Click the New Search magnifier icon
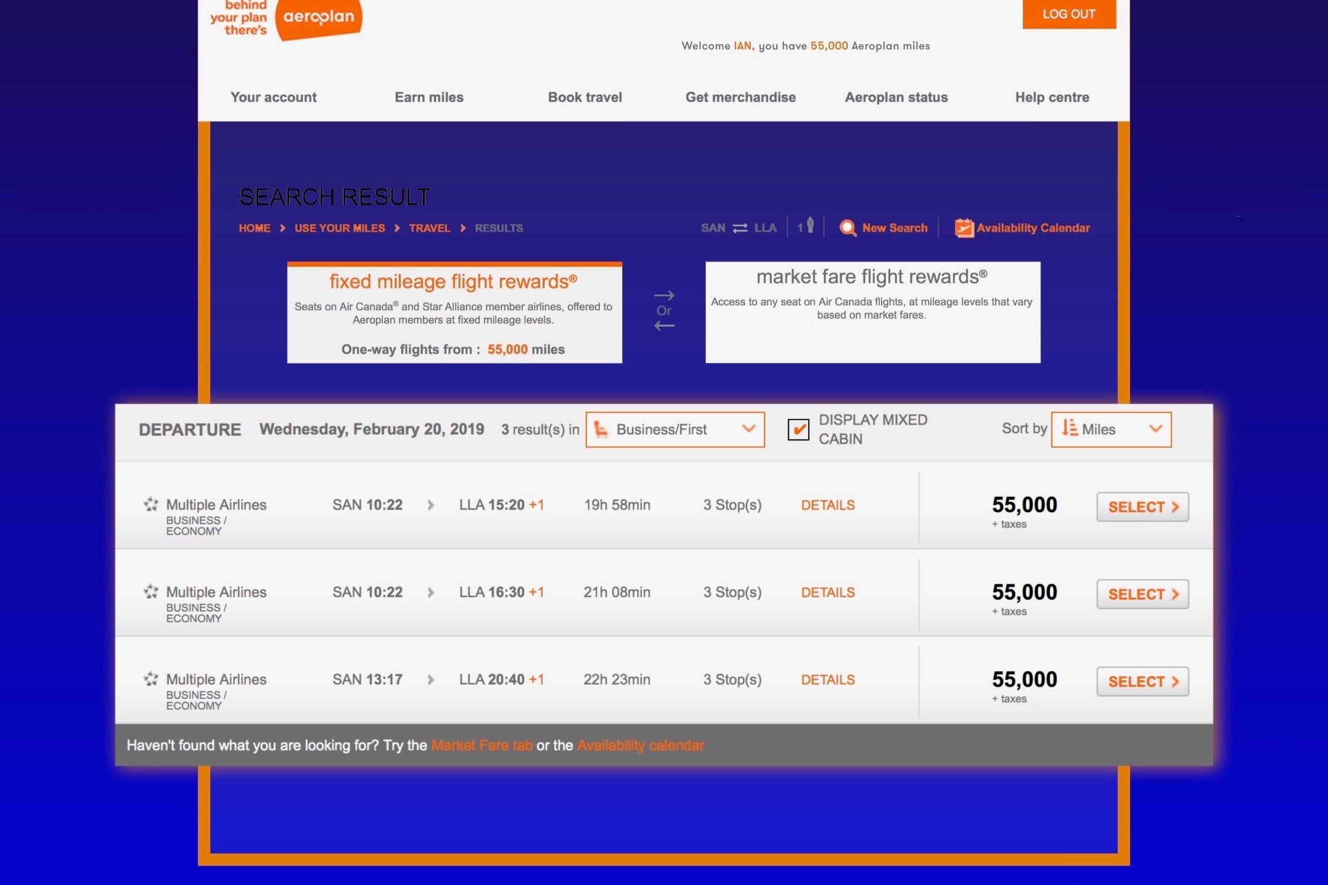1328x885 pixels. [848, 228]
